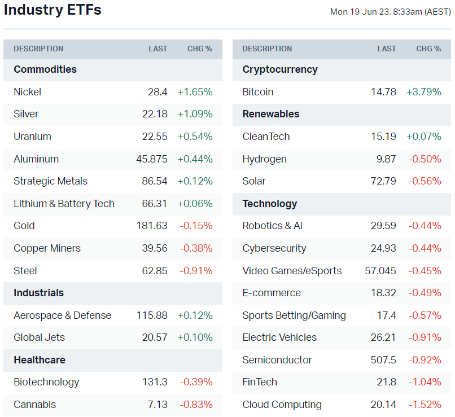Click the Uranium ETF link

[x=32, y=137]
